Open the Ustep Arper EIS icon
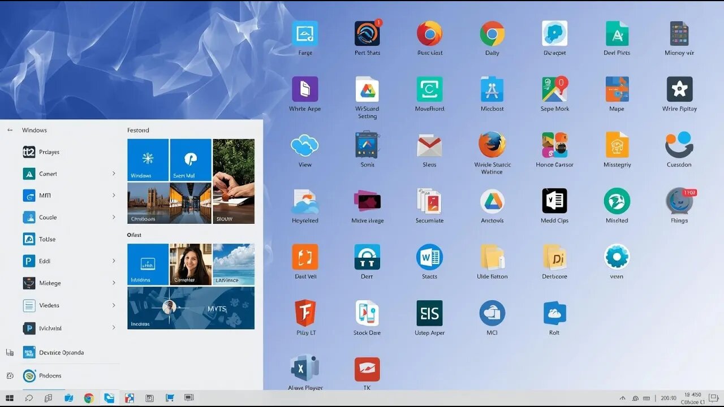Screen dimensions: 724x407 (429, 313)
